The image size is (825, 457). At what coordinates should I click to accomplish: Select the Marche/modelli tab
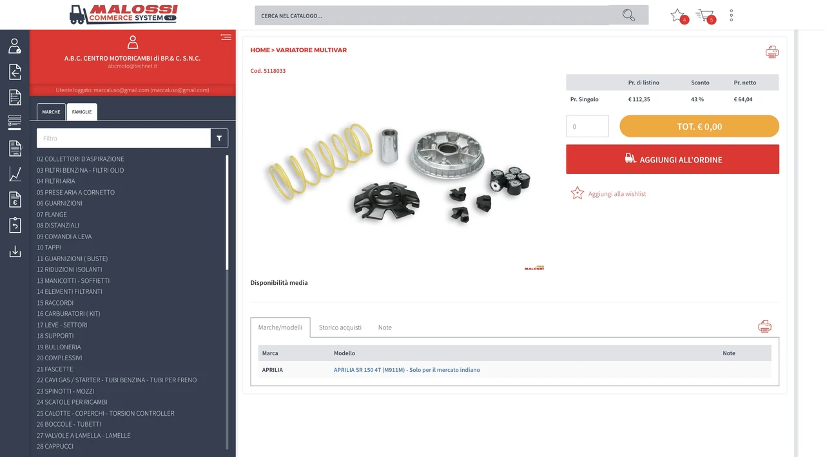pyautogui.click(x=280, y=327)
